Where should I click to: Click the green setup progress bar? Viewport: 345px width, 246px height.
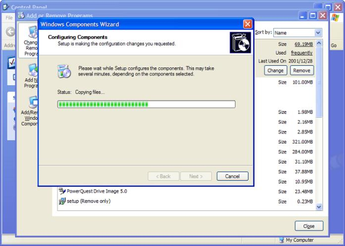point(146,104)
